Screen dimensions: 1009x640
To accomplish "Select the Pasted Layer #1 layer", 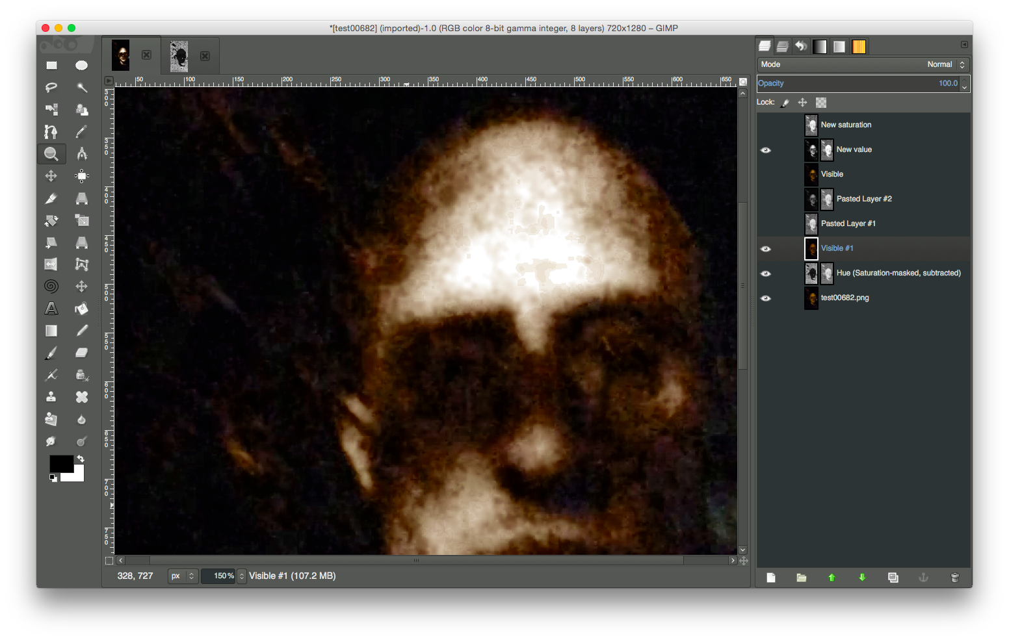I will click(x=863, y=224).
